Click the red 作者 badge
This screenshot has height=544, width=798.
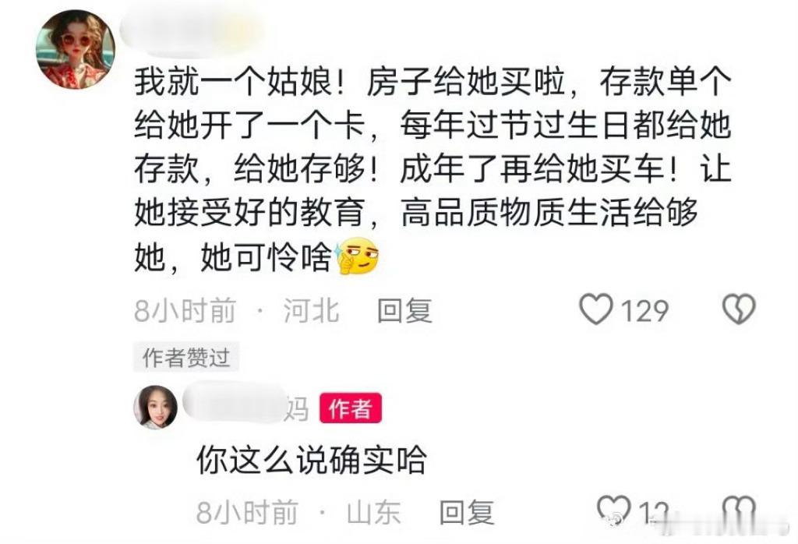coord(351,408)
